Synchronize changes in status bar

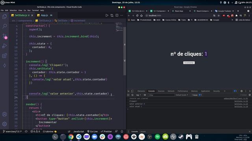click(26, 132)
